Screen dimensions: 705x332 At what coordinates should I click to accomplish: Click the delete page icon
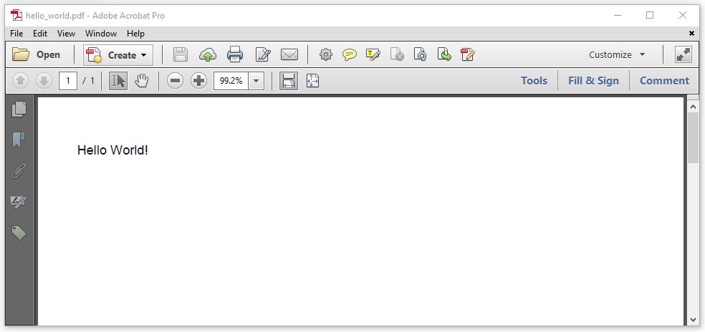tap(397, 55)
